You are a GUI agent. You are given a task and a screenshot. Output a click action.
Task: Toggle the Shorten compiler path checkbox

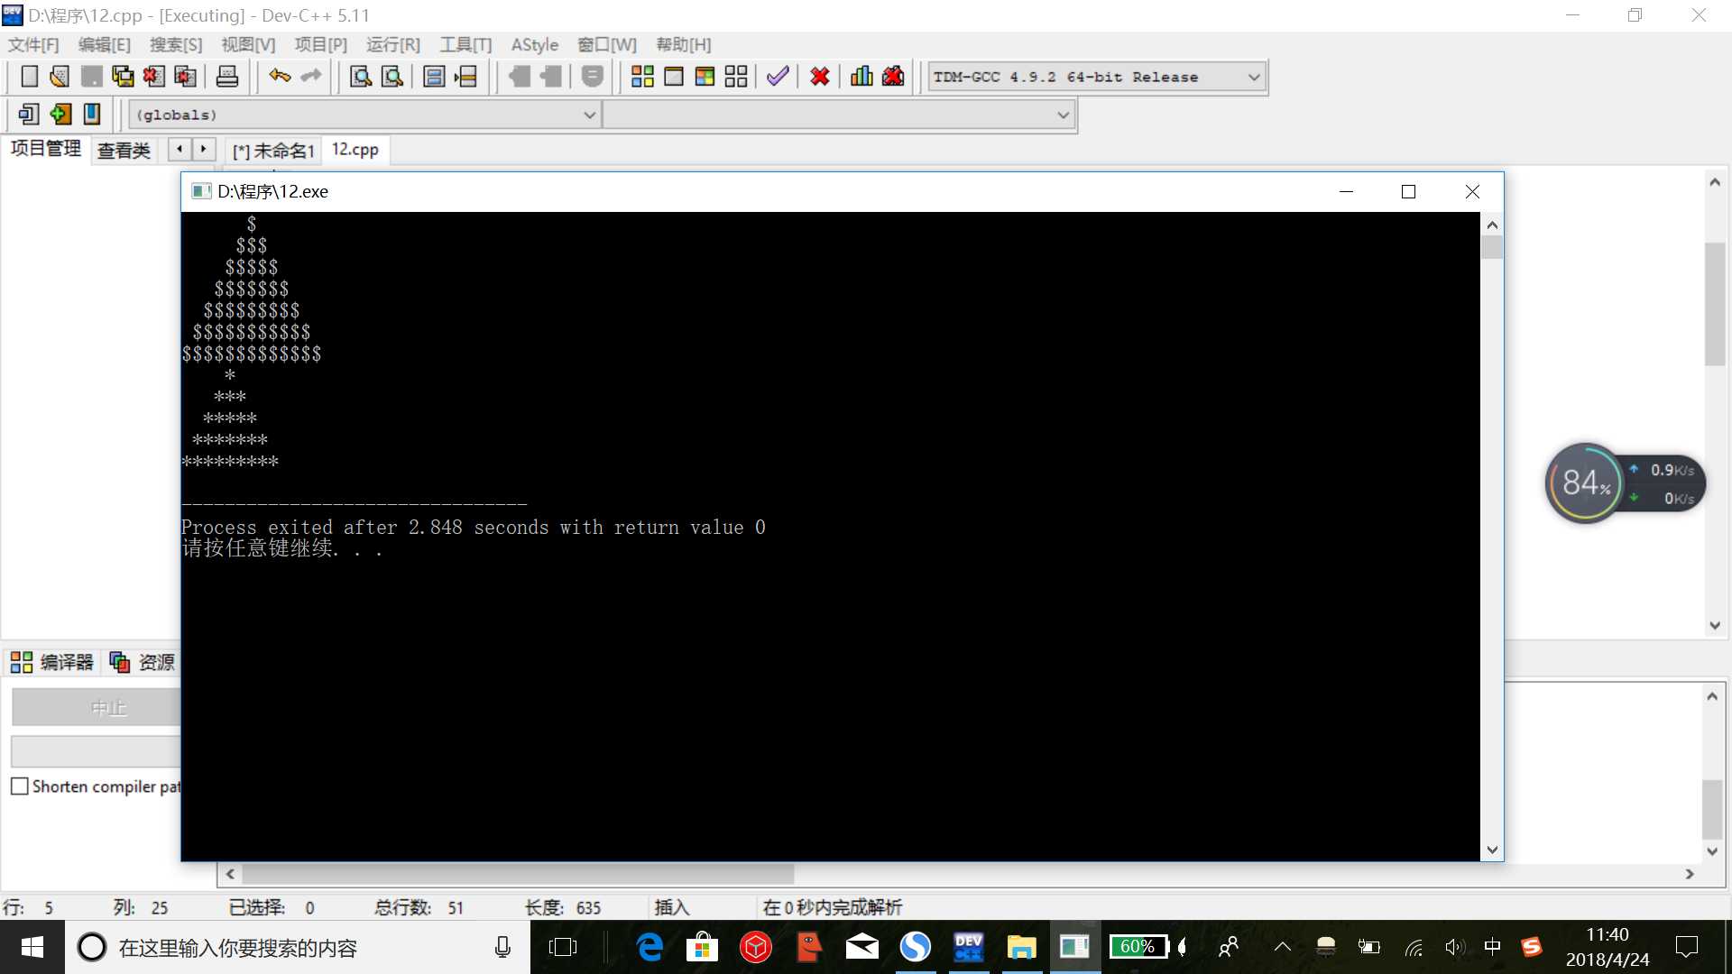[19, 786]
